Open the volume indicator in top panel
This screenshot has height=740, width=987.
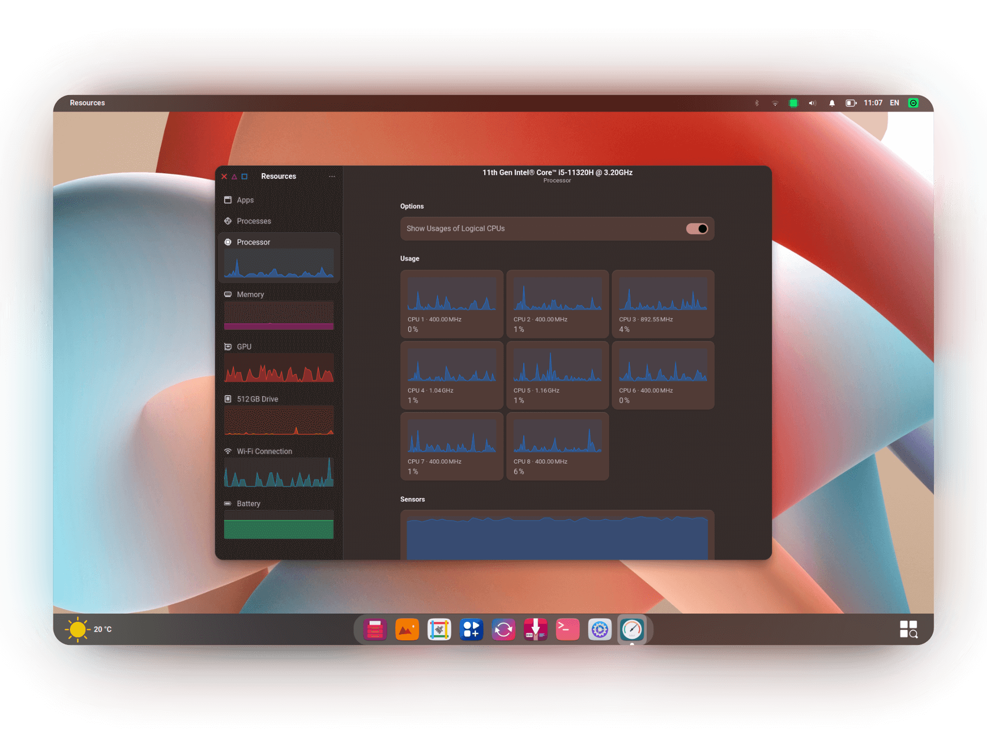coord(812,103)
